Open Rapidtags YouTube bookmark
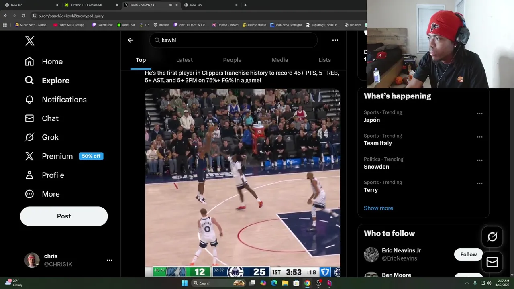Viewport: 514px width, 289px height. click(322, 25)
